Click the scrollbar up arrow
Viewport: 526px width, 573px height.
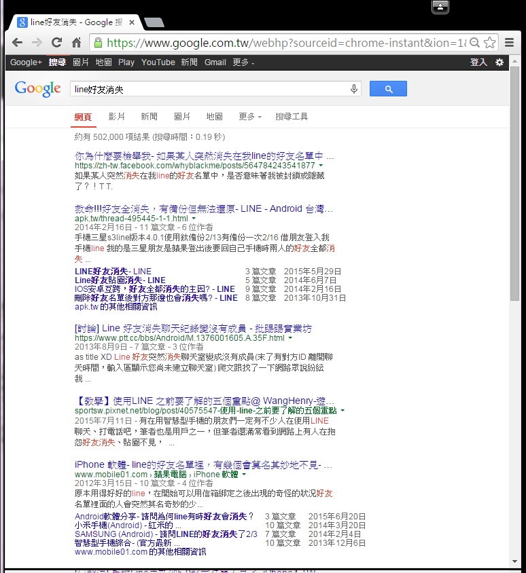tap(514, 61)
